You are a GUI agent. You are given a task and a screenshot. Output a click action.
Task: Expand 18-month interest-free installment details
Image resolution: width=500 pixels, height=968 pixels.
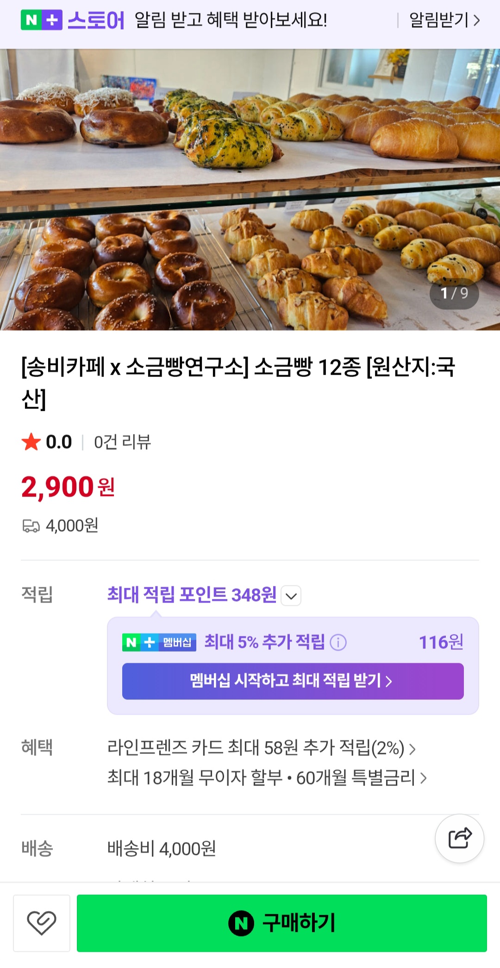click(x=267, y=778)
